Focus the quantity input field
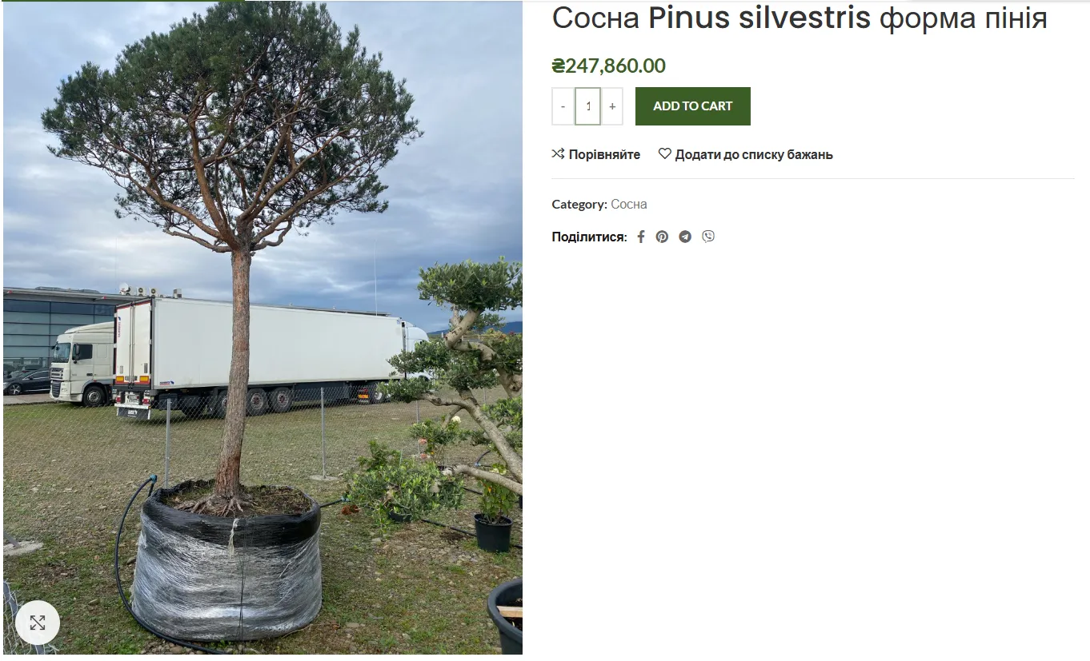This screenshot has height=661, width=1090. pos(588,106)
